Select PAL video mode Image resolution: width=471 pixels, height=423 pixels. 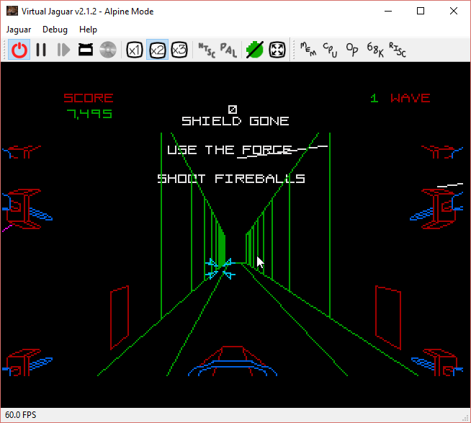pos(228,50)
